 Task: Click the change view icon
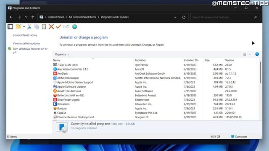245,54
